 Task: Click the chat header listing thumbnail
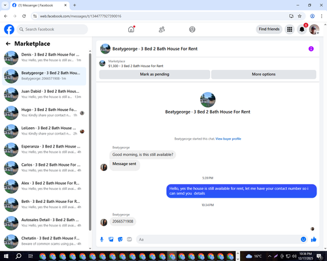pyautogui.click(x=105, y=49)
